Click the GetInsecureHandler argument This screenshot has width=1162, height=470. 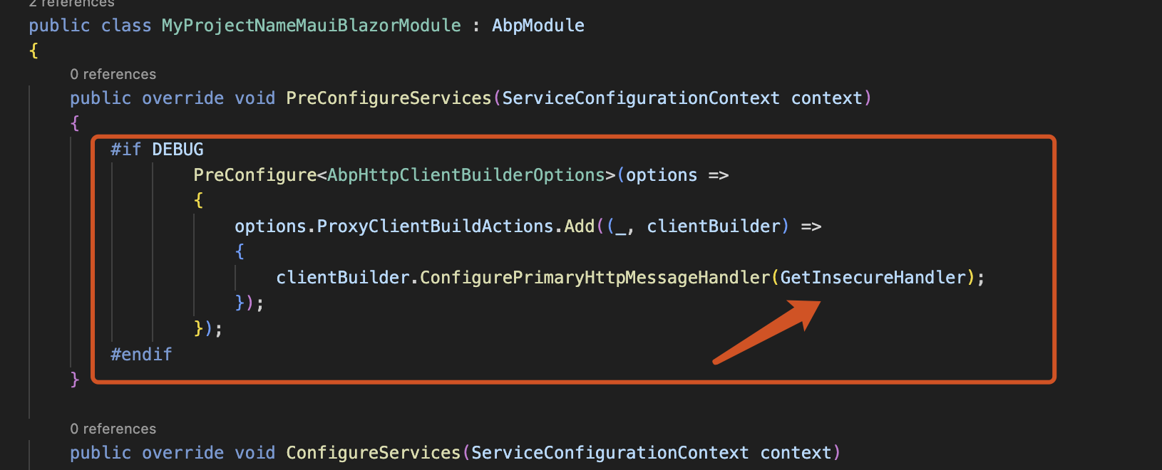873,278
